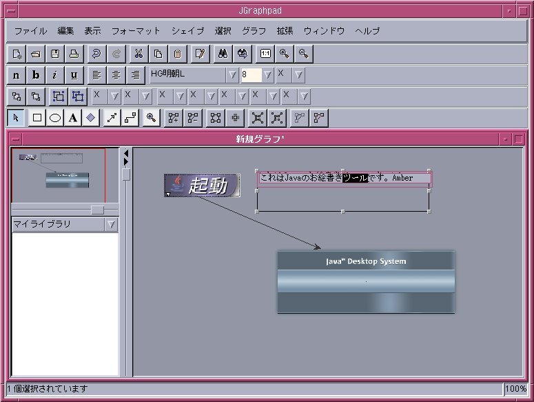The height and width of the screenshot is (402, 534).
Task: Cut the selection with the scissors icon
Action: pos(139,54)
